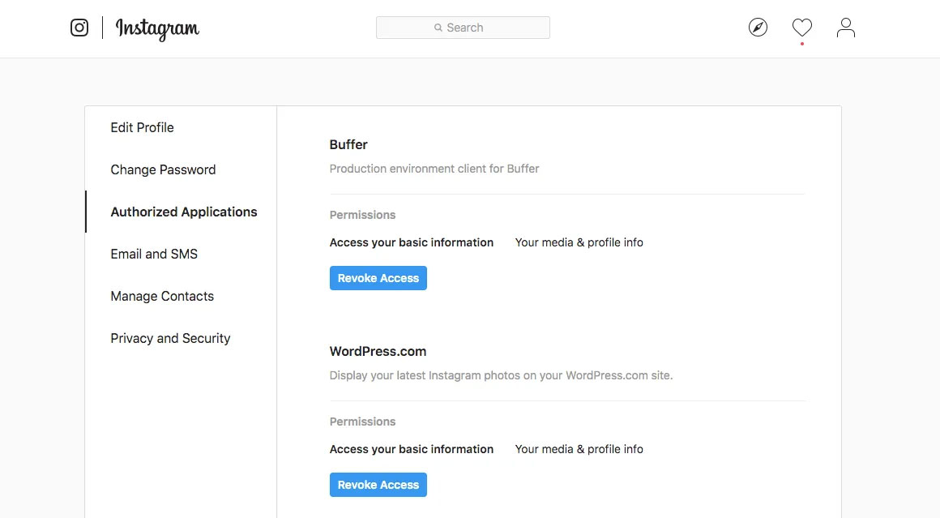The image size is (940, 518).
Task: Click 'Access your basic information' under WordPress.com
Action: 412,450
